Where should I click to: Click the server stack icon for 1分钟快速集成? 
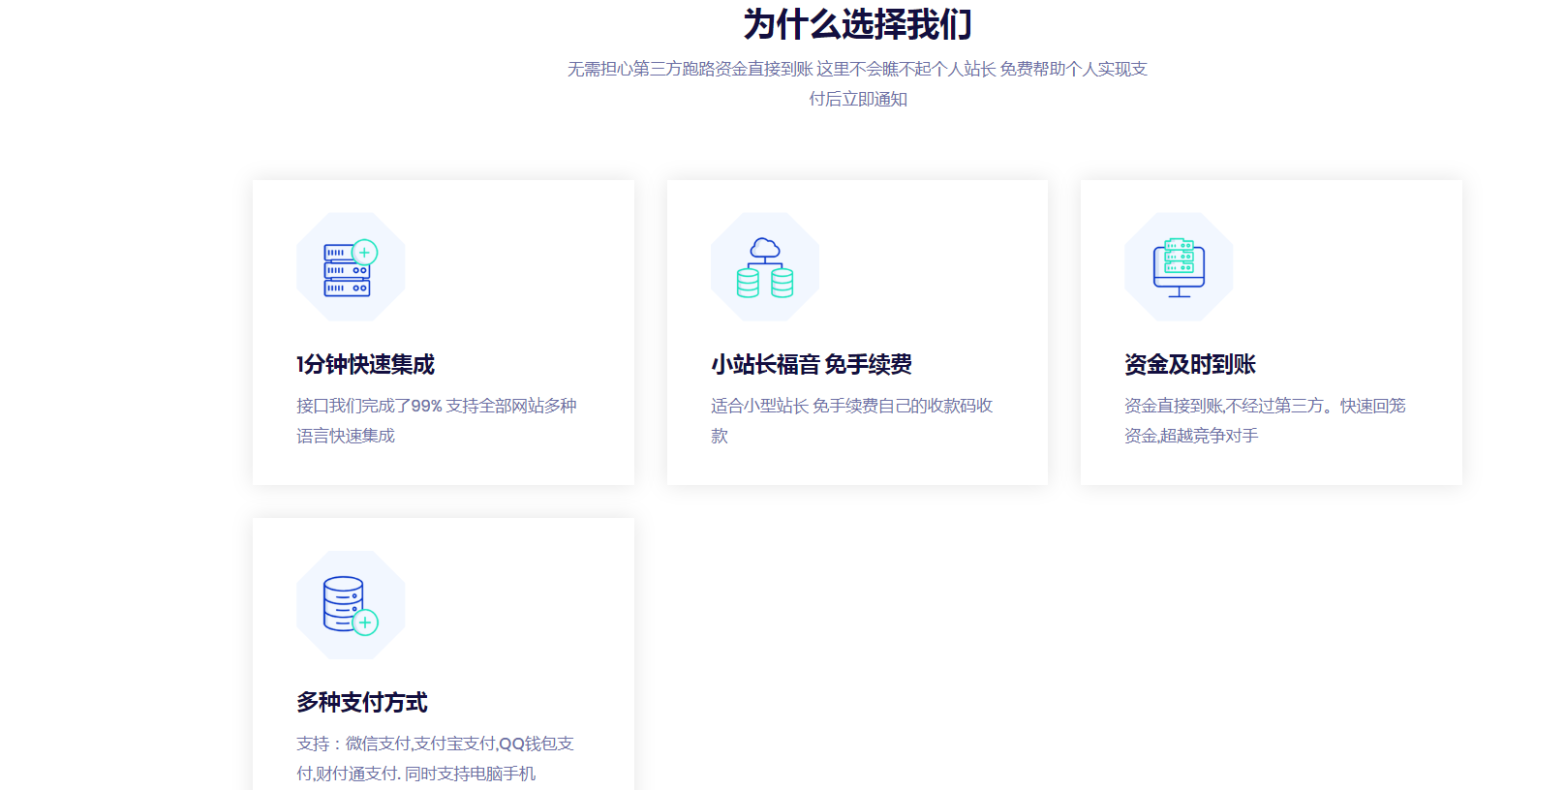346,270
